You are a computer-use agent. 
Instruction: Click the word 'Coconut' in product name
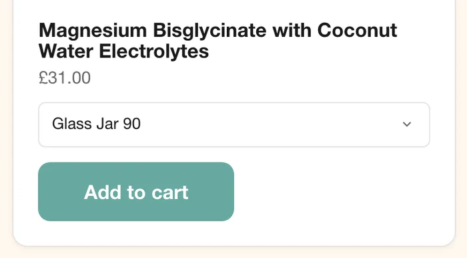click(357, 30)
